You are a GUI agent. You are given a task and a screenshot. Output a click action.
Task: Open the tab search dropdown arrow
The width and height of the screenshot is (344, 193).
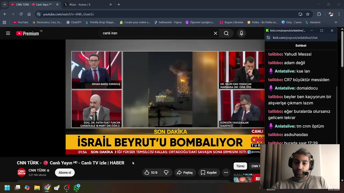click(5, 5)
